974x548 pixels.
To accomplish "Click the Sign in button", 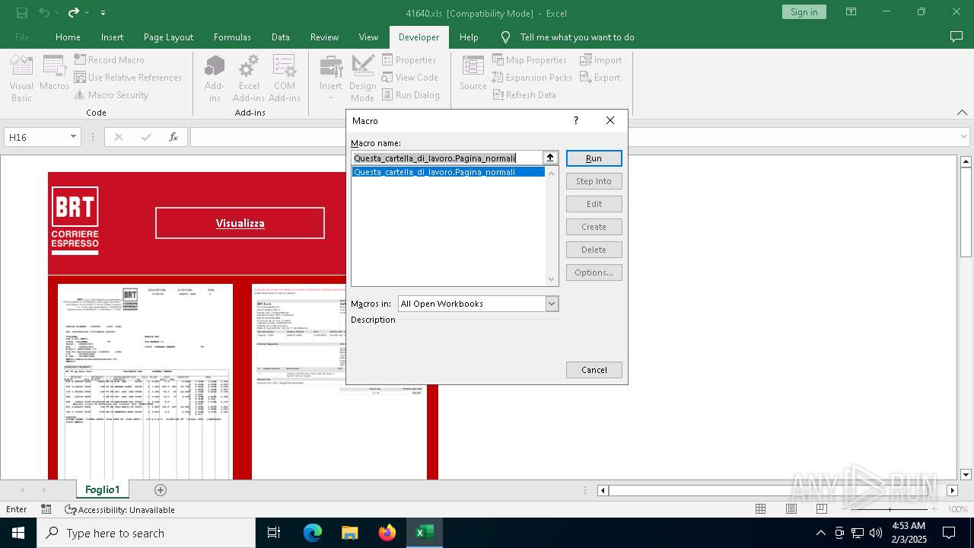I will point(804,12).
